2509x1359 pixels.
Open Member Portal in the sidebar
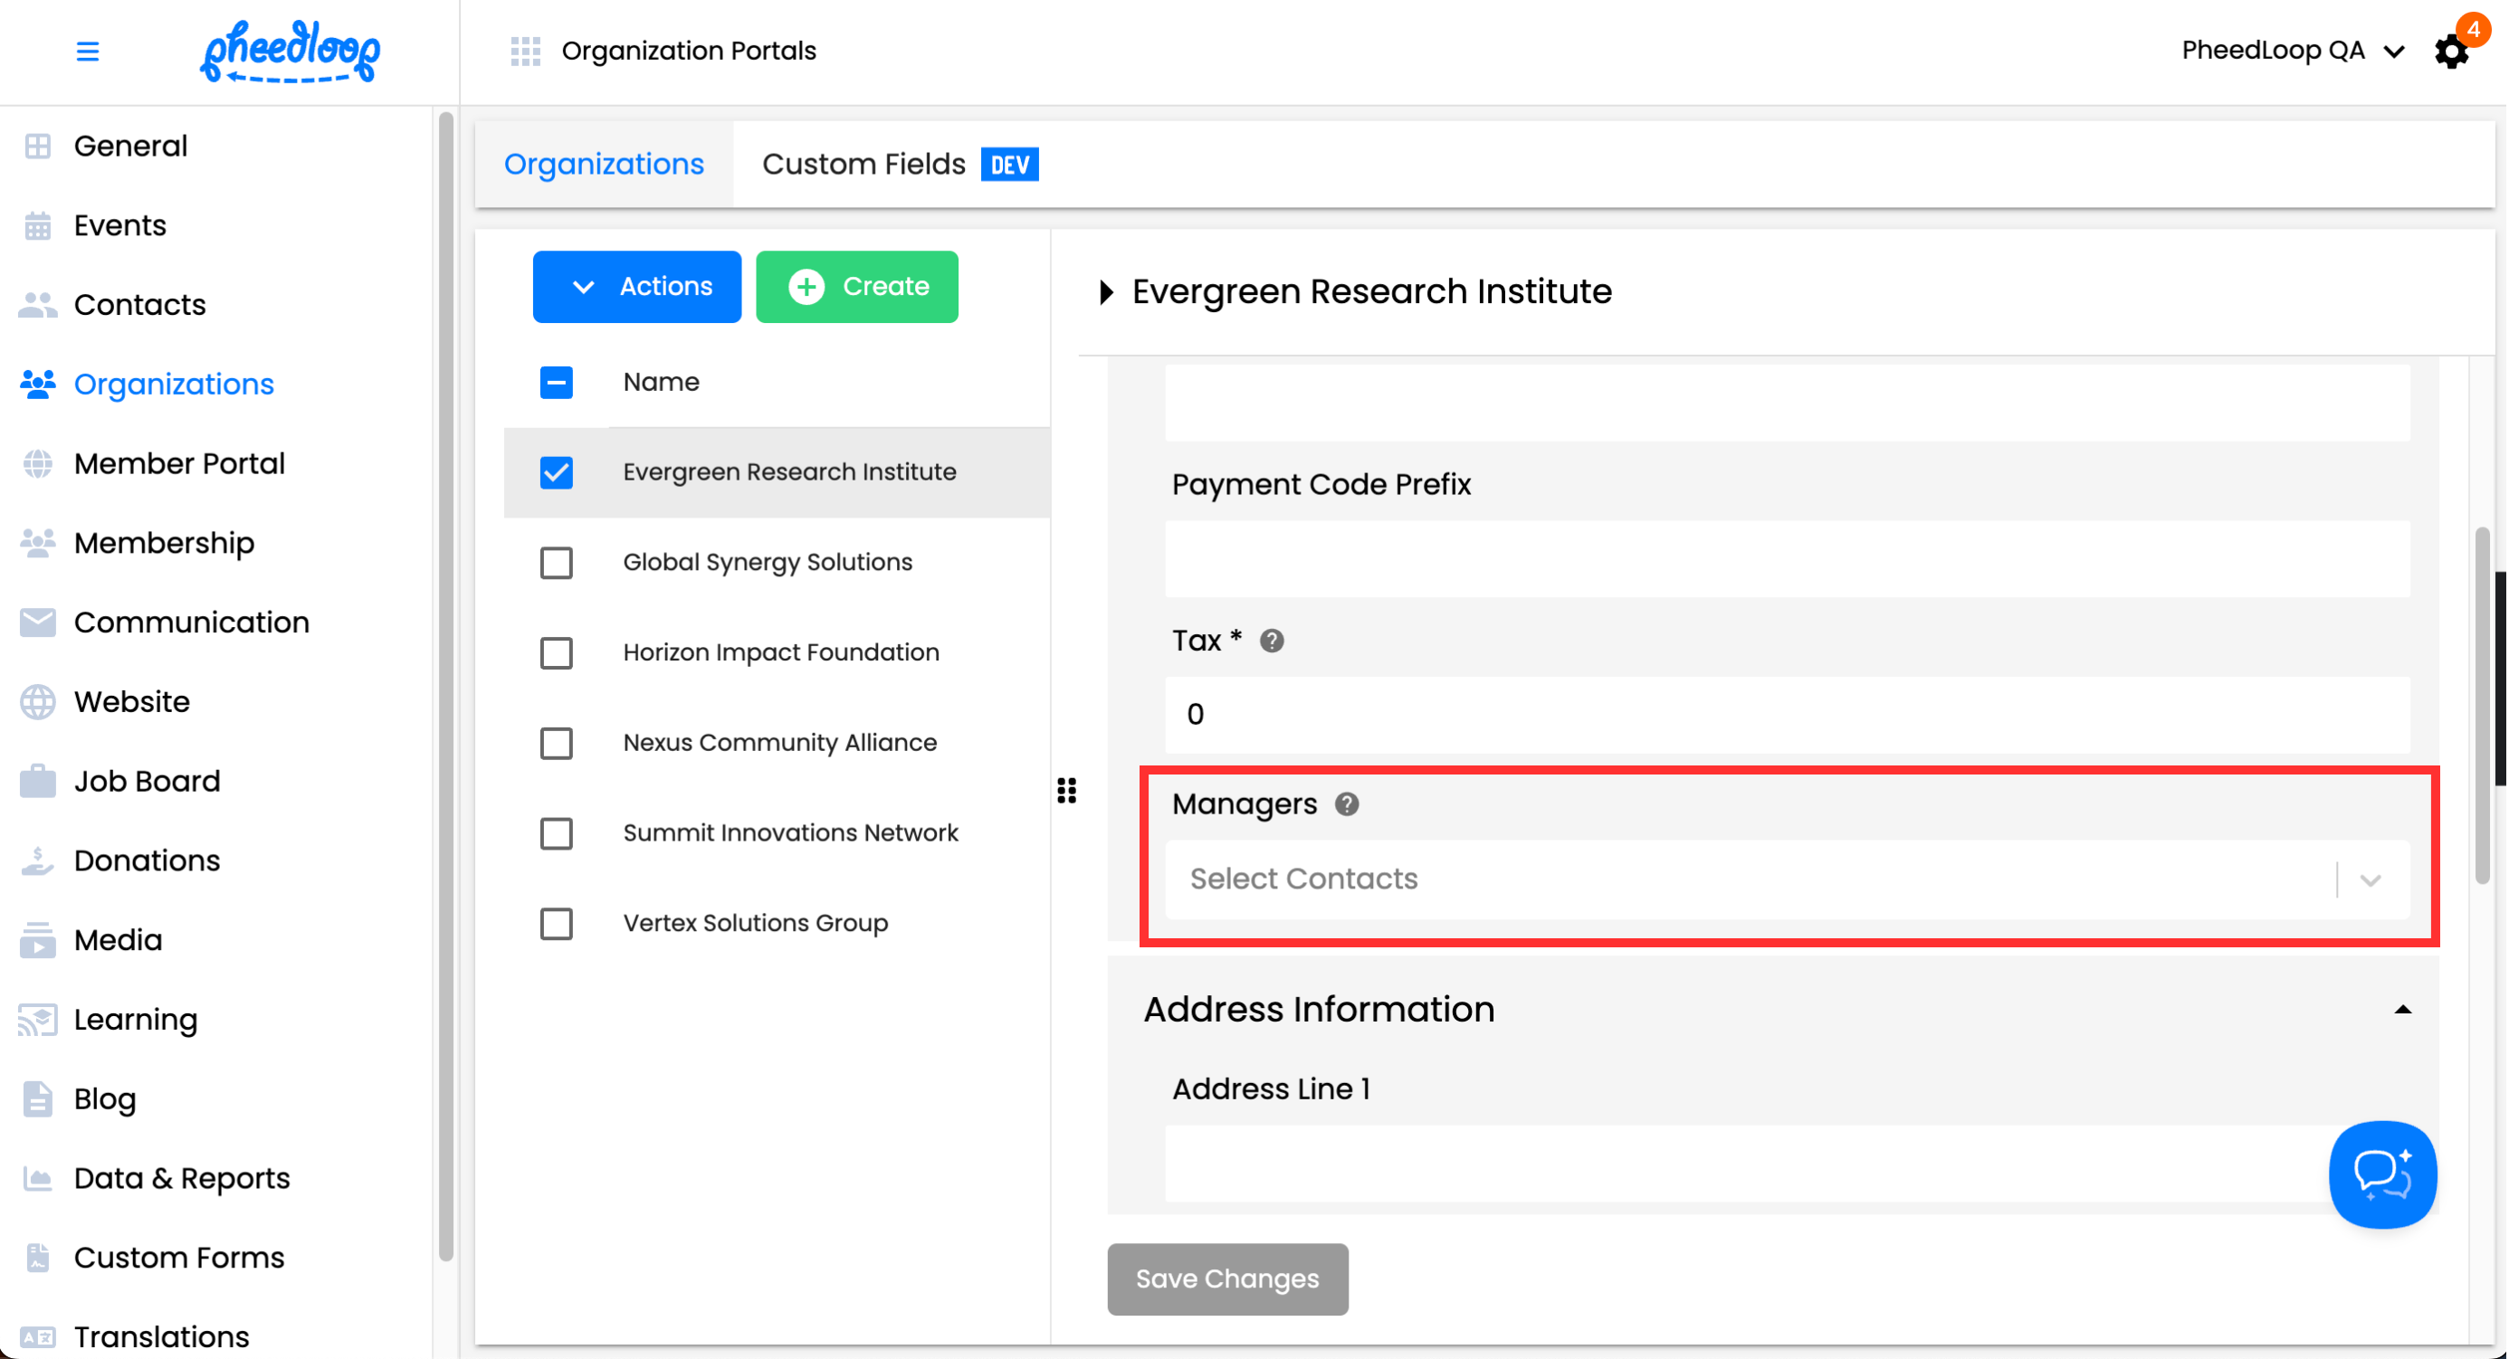pyautogui.click(x=179, y=463)
